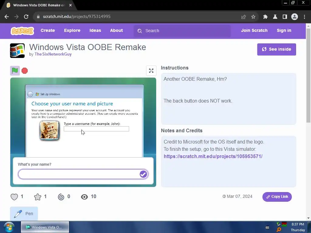Click the Instructions text box
The width and height of the screenshot is (311, 233).
coord(228,99)
